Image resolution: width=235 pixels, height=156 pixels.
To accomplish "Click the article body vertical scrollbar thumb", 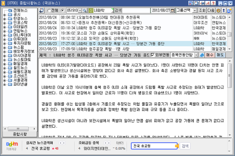I will point(229,75).
